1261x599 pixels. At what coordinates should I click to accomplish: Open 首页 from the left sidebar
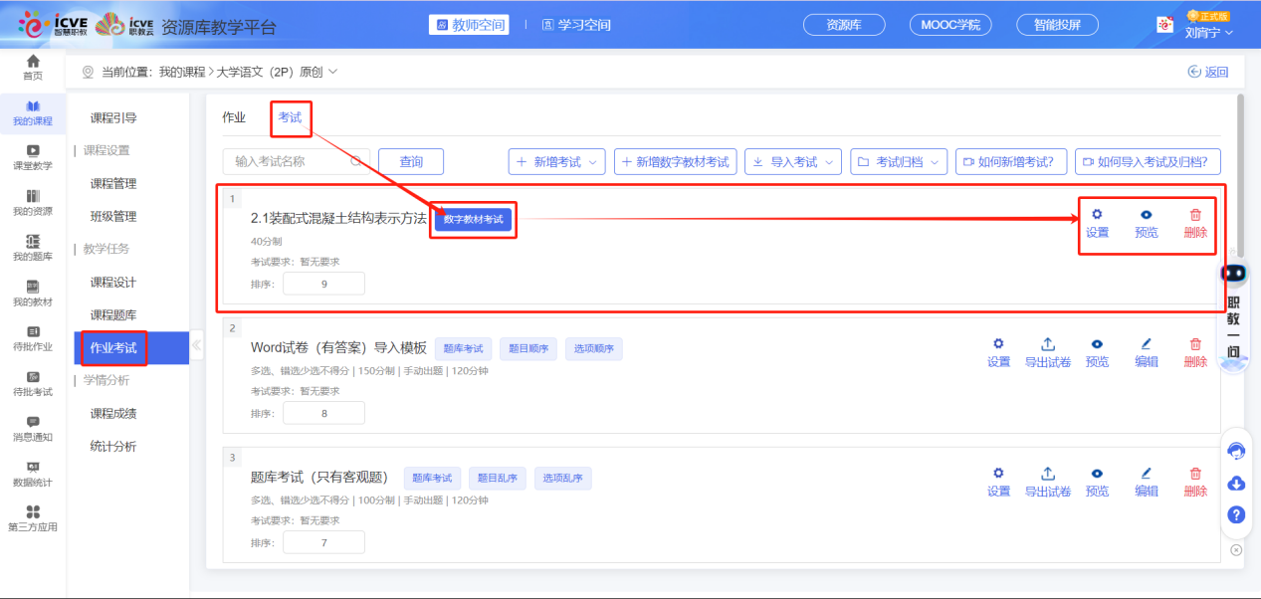click(x=32, y=70)
